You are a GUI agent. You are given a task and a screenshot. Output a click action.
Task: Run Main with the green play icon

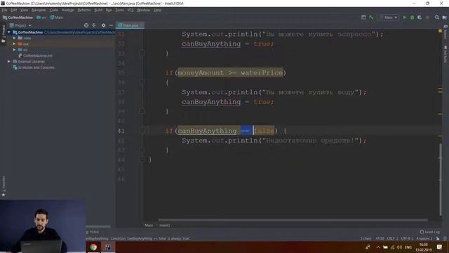click(x=404, y=18)
